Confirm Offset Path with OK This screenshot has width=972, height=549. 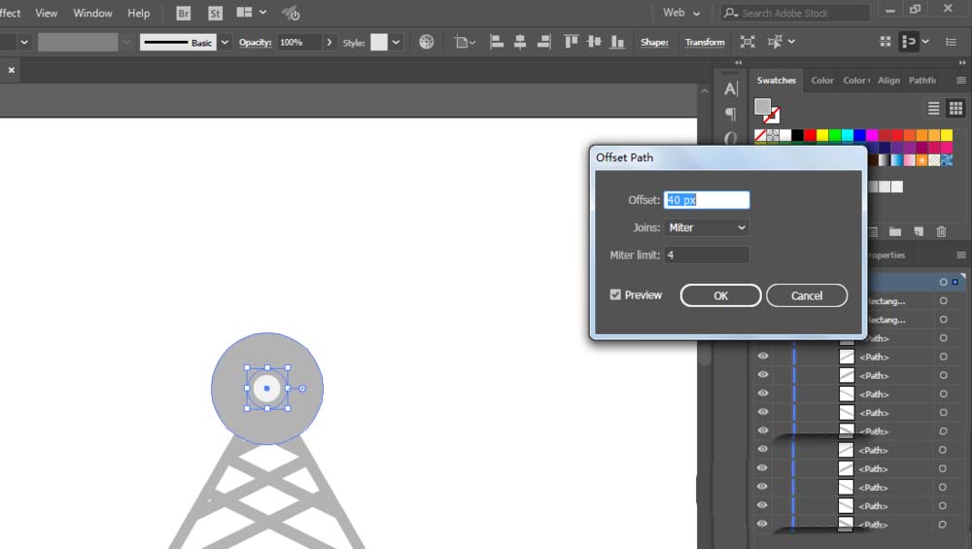[x=720, y=295]
